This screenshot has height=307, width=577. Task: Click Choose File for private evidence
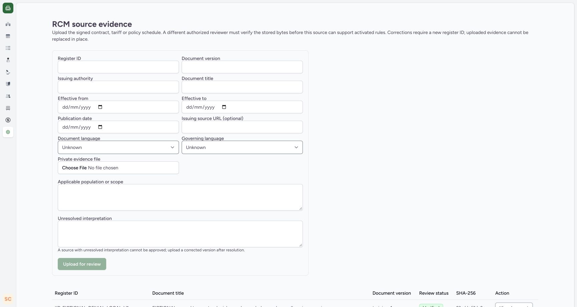point(74,168)
